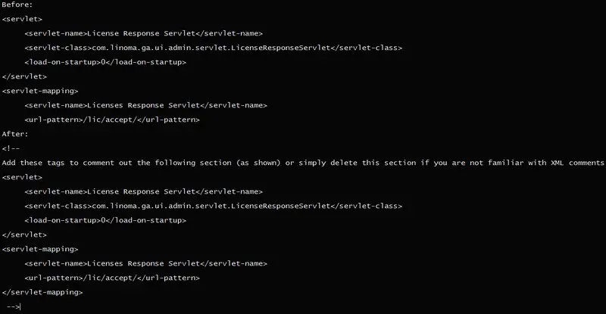
Task: Click the first load-on-startup 0 line
Action: [x=105, y=62]
